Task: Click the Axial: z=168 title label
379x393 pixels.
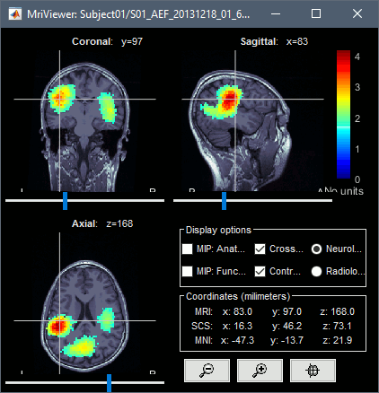Action: pos(102,223)
